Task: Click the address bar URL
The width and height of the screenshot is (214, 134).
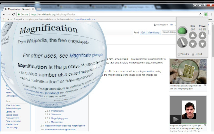Action: [x=53, y=14]
